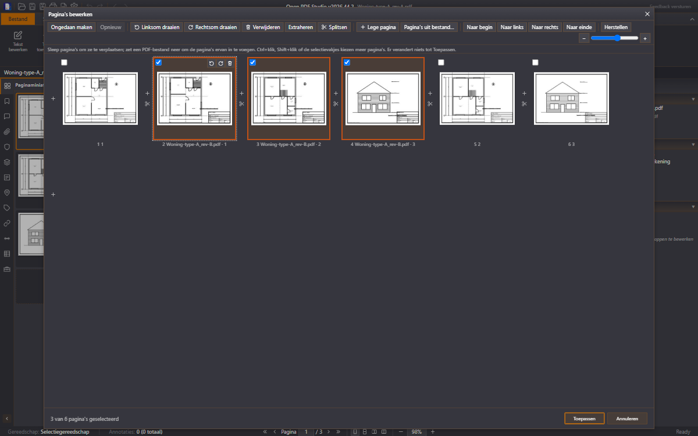This screenshot has height=436, width=698.
Task: Click Extraheren toolbar button
Action: [301, 27]
